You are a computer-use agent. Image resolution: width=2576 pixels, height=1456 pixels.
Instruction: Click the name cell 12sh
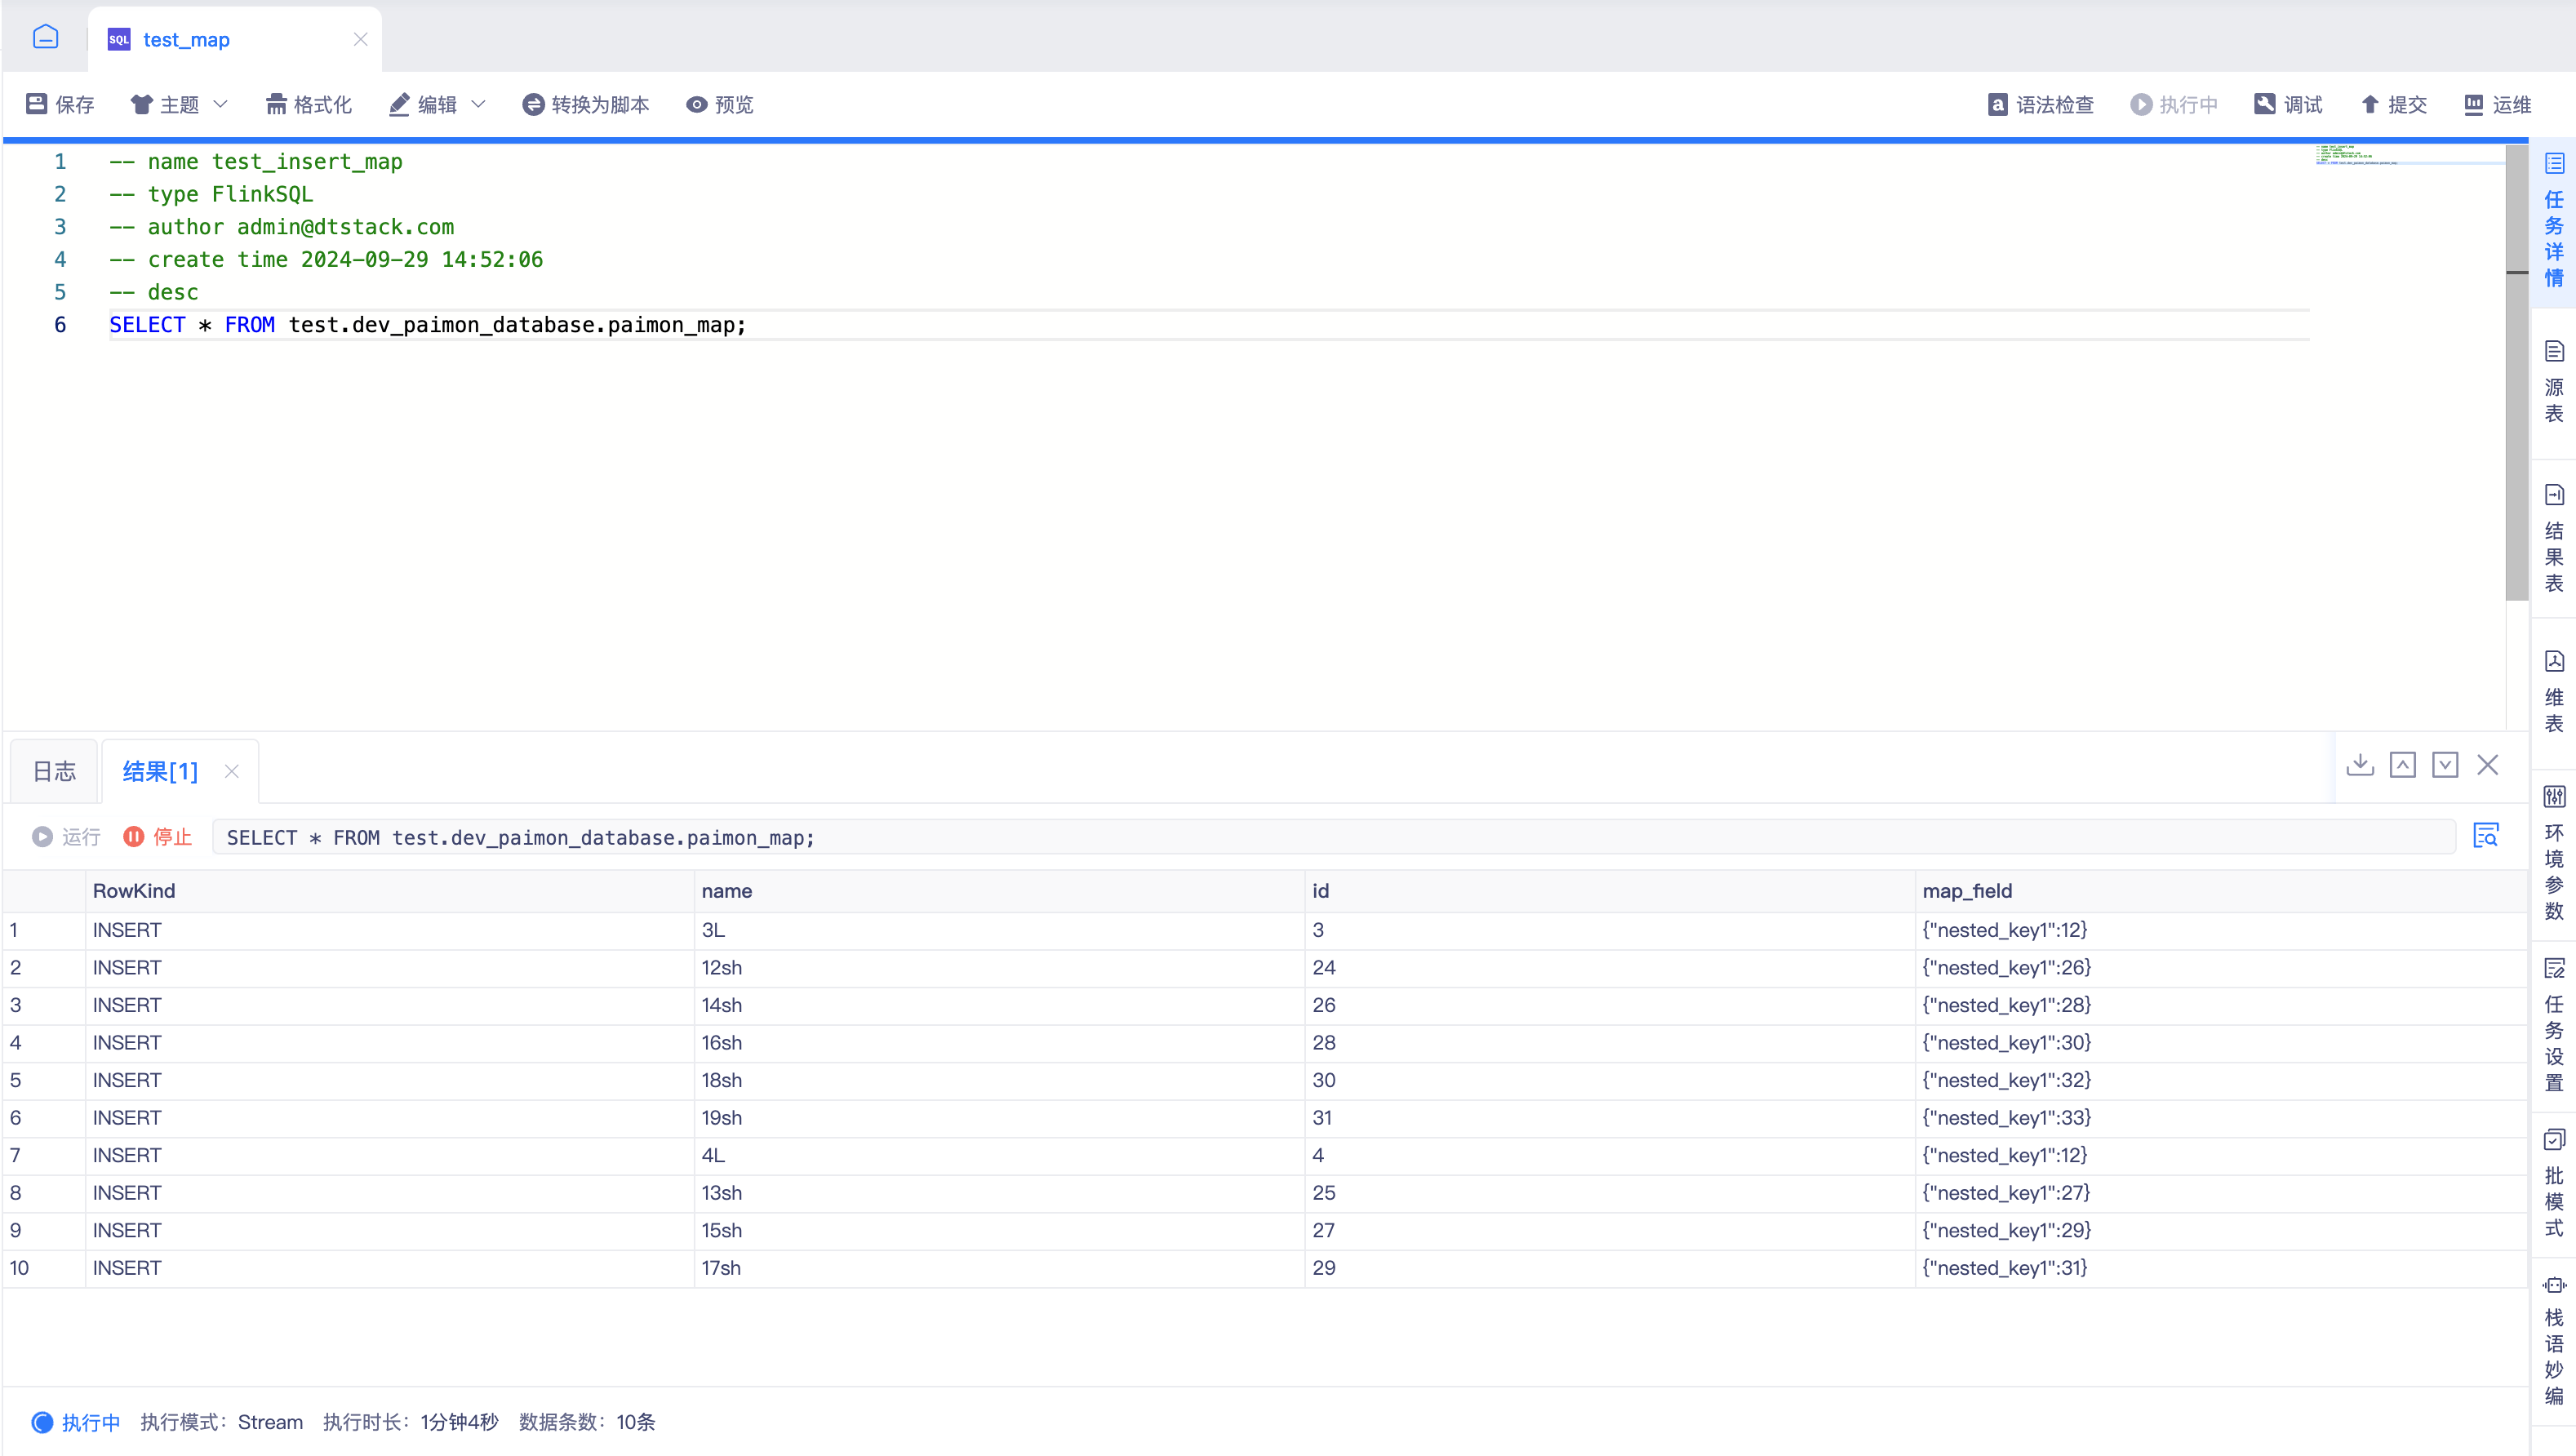click(1000, 968)
